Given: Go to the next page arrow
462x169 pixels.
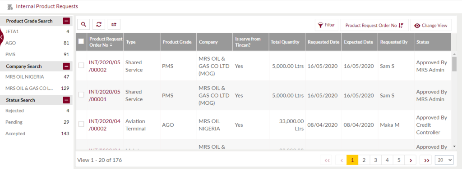Looking at the screenshot, I should tap(410, 160).
